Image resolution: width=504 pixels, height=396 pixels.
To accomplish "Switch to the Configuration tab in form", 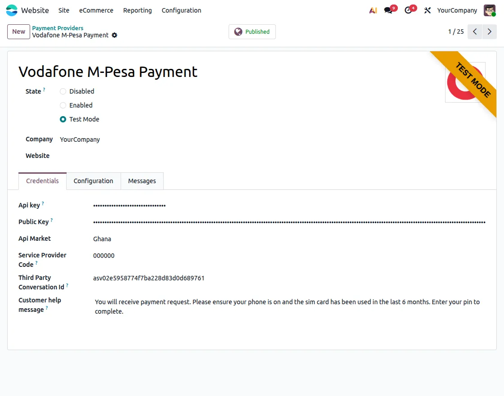I will [93, 181].
